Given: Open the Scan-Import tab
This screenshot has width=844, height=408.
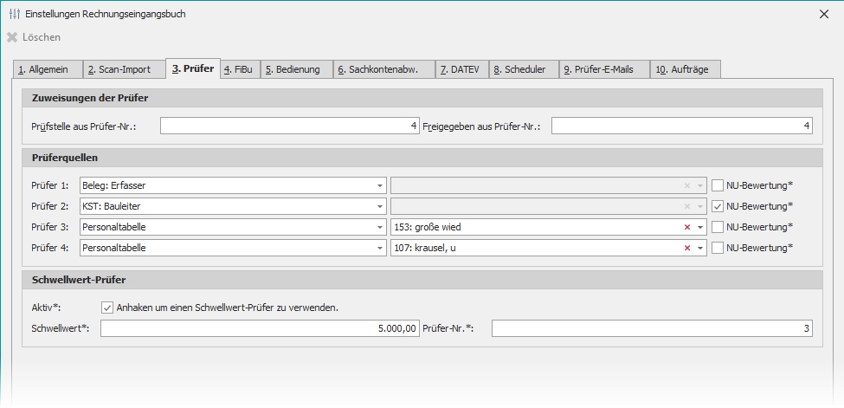Looking at the screenshot, I should [123, 69].
